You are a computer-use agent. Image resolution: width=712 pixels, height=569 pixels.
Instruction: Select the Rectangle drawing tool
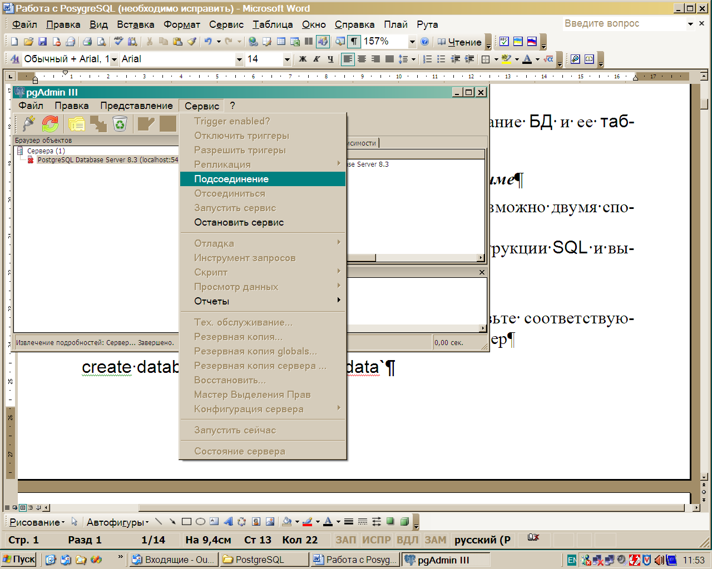186,522
